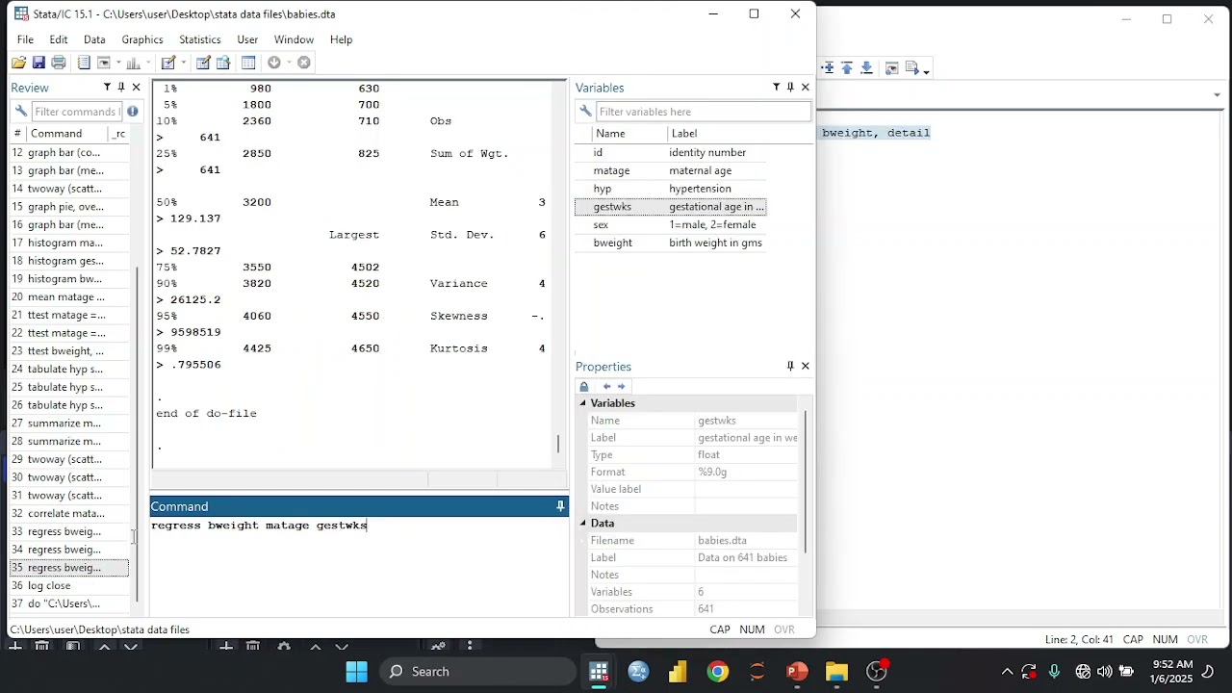The image size is (1232, 693).
Task: Toggle the pin on the Command panel
Action: coord(560,506)
